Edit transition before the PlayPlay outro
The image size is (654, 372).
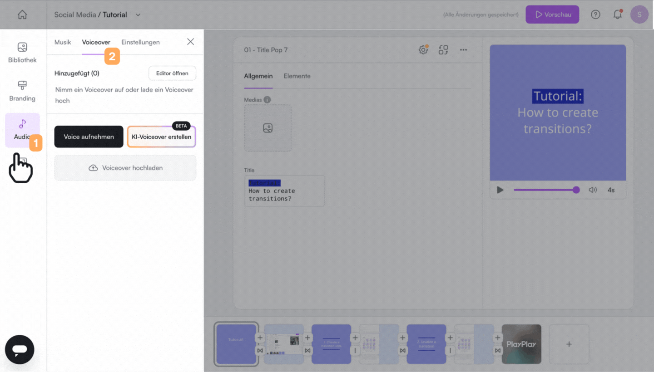pyautogui.click(x=498, y=351)
